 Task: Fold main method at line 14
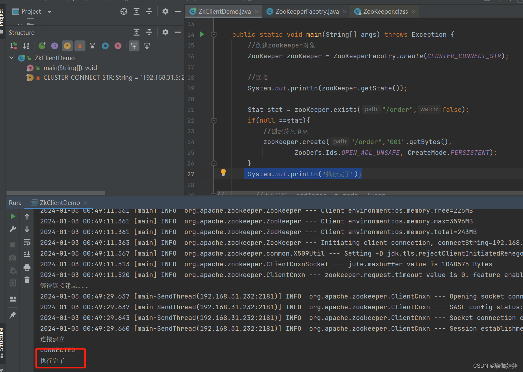(x=214, y=34)
